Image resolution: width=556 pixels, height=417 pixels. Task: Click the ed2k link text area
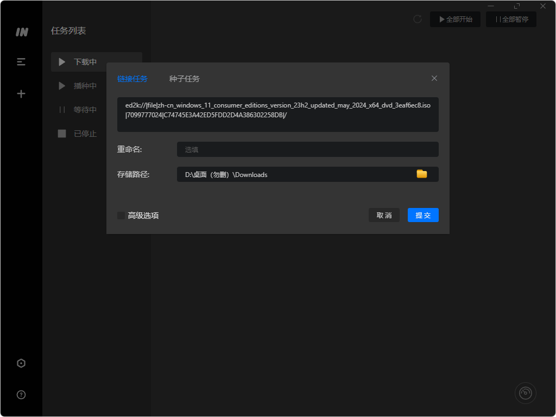[277, 115]
